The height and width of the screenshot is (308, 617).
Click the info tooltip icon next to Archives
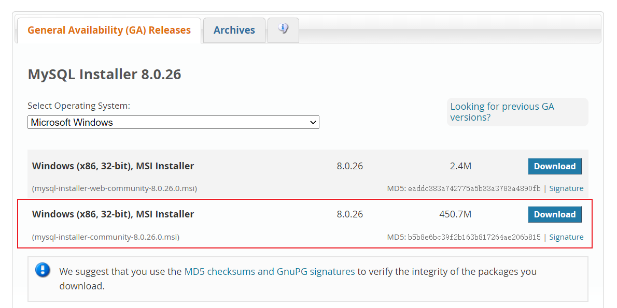pyautogui.click(x=283, y=30)
